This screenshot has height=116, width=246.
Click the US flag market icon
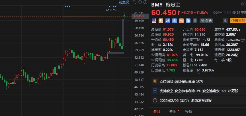click(x=154, y=21)
